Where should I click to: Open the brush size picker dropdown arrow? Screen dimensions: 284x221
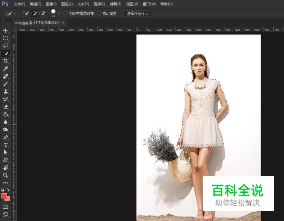pos(59,14)
